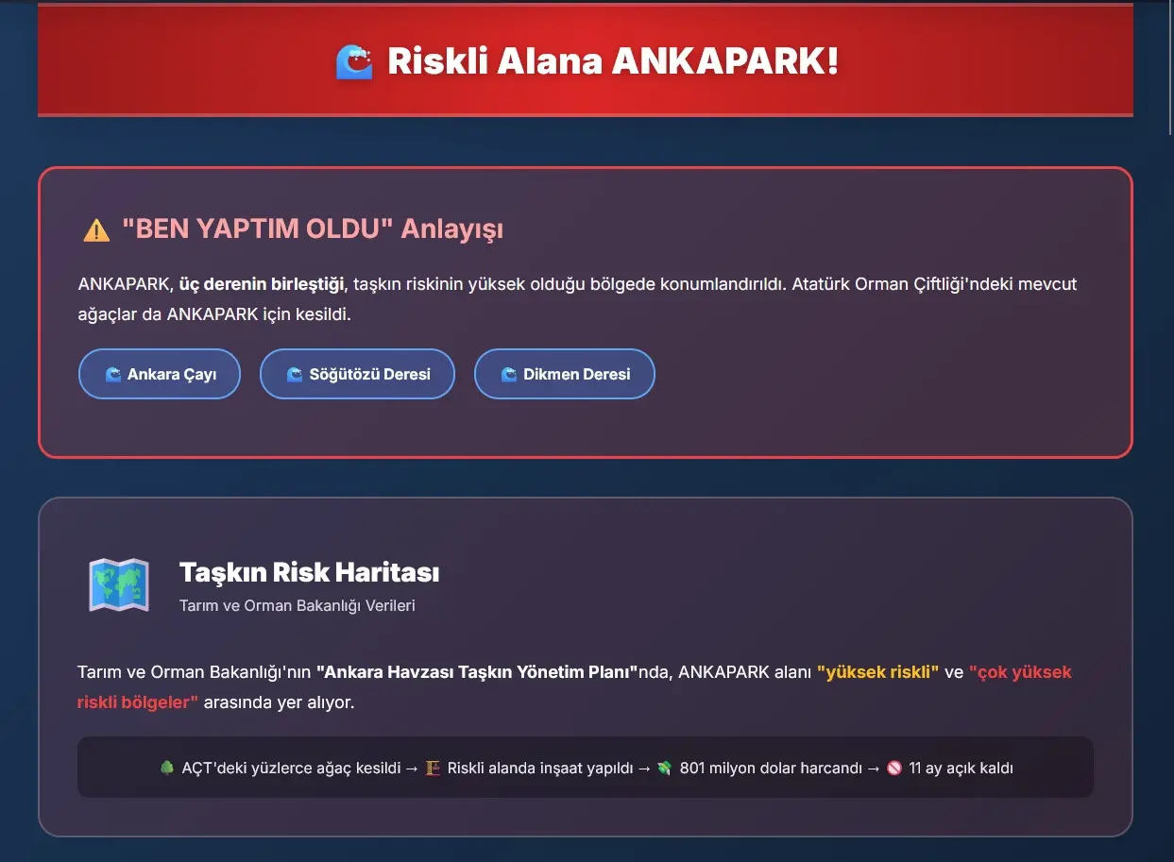Image resolution: width=1174 pixels, height=862 pixels.
Task: Click the text "AÇT'deki yüzlerce ağaç kesildi"
Action: pyautogui.click(x=292, y=768)
